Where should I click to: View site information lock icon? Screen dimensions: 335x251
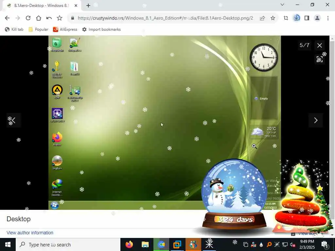73,18
